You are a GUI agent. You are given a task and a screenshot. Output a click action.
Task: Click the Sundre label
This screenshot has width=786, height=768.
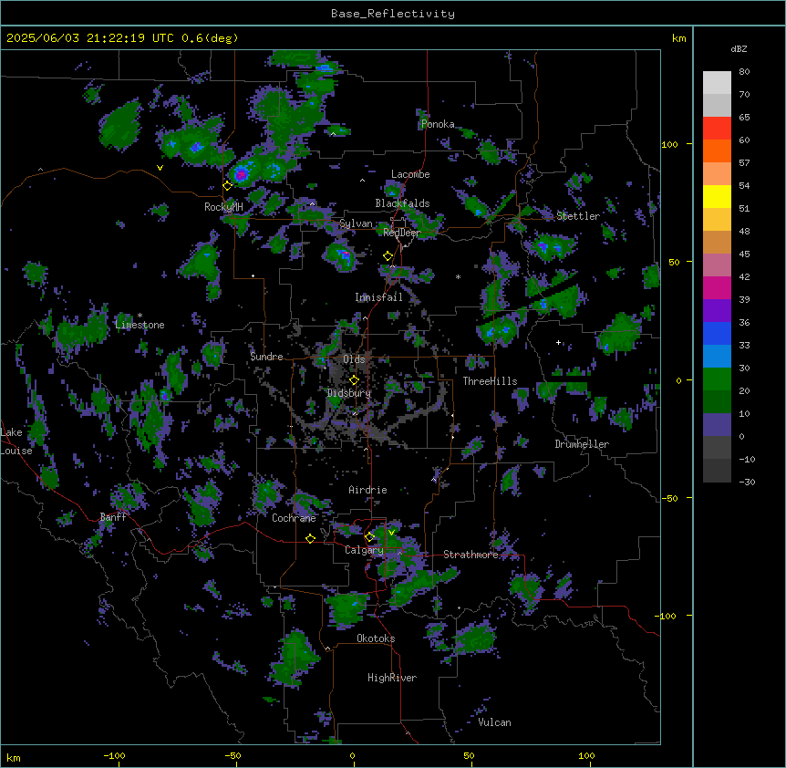266,357
